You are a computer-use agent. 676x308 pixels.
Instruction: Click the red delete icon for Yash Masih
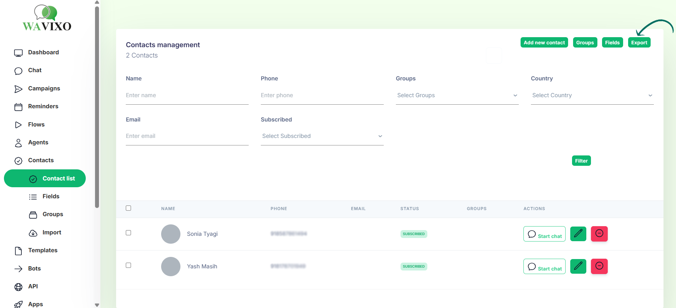[599, 267]
